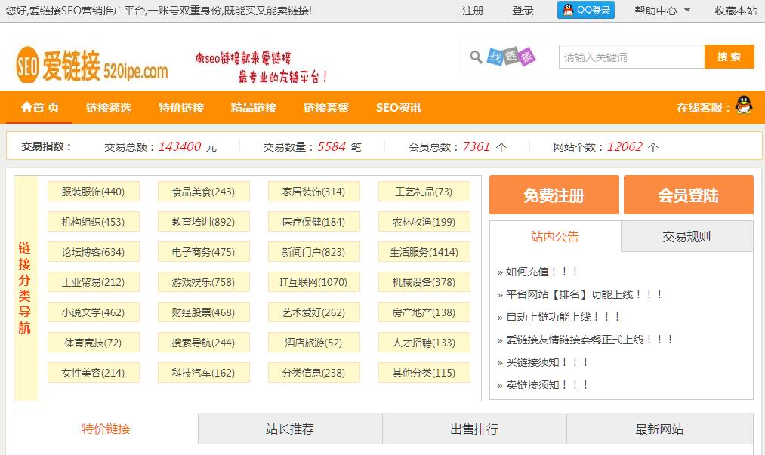Focus the keyword search input field
765x455 pixels.
coord(631,57)
